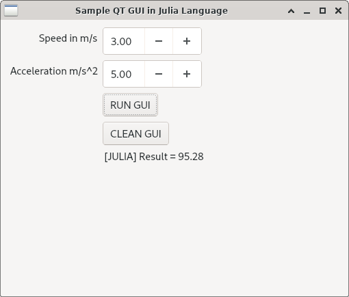This screenshot has height=297, width=349.
Task: Increase the Speed in m/s value
Action: 187,41
